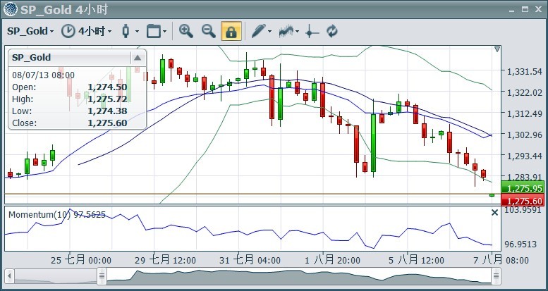Click the 1,331.54 price axis label
Viewport: 548px width, 291px height.
click(525, 72)
